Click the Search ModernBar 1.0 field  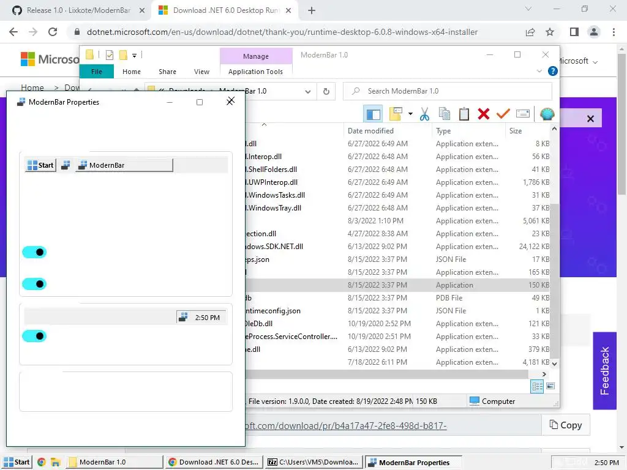[448, 91]
